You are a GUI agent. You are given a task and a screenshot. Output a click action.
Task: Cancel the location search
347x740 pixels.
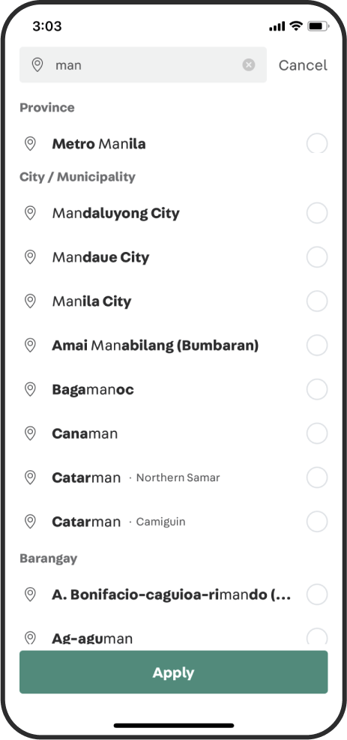pos(303,65)
